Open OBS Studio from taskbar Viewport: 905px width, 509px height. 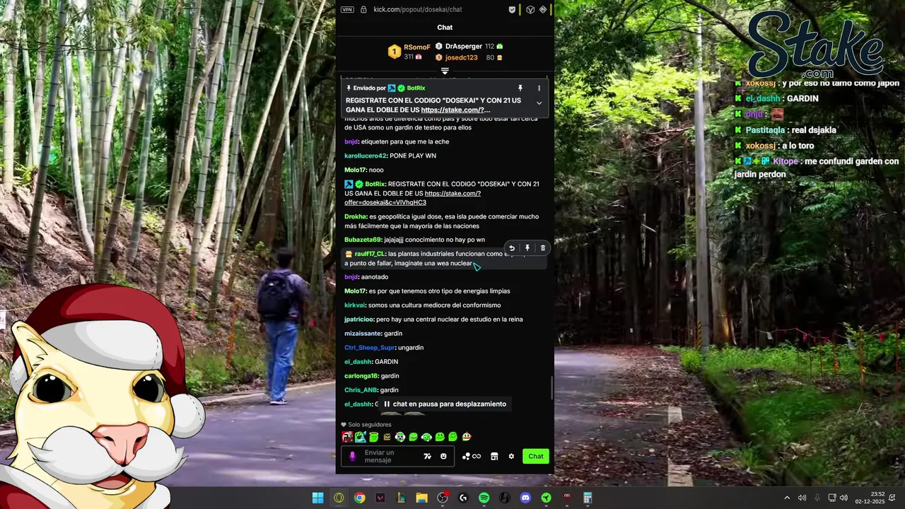443,498
